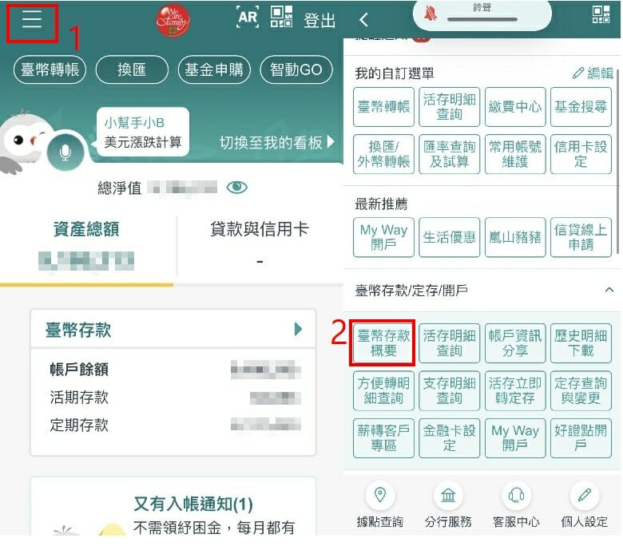Open the hamburger menu icon
Screen dimensions: 623x546
tap(32, 21)
